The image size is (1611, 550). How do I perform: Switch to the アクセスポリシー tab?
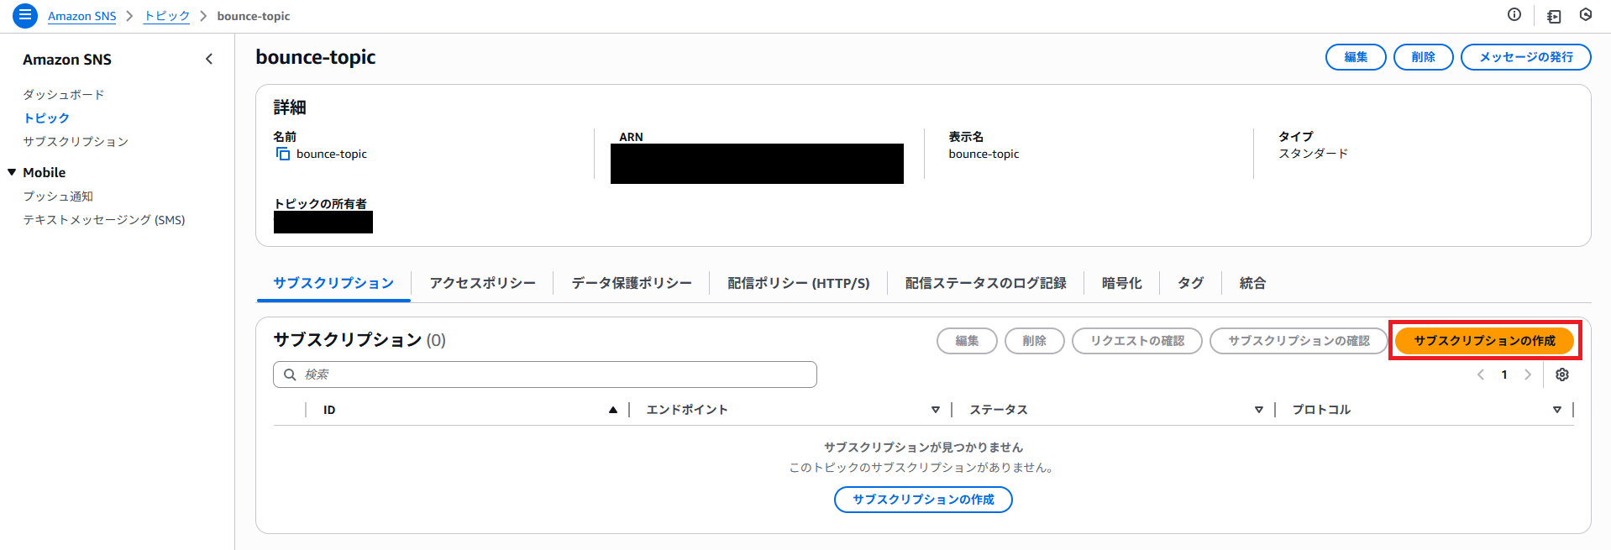[x=482, y=283]
